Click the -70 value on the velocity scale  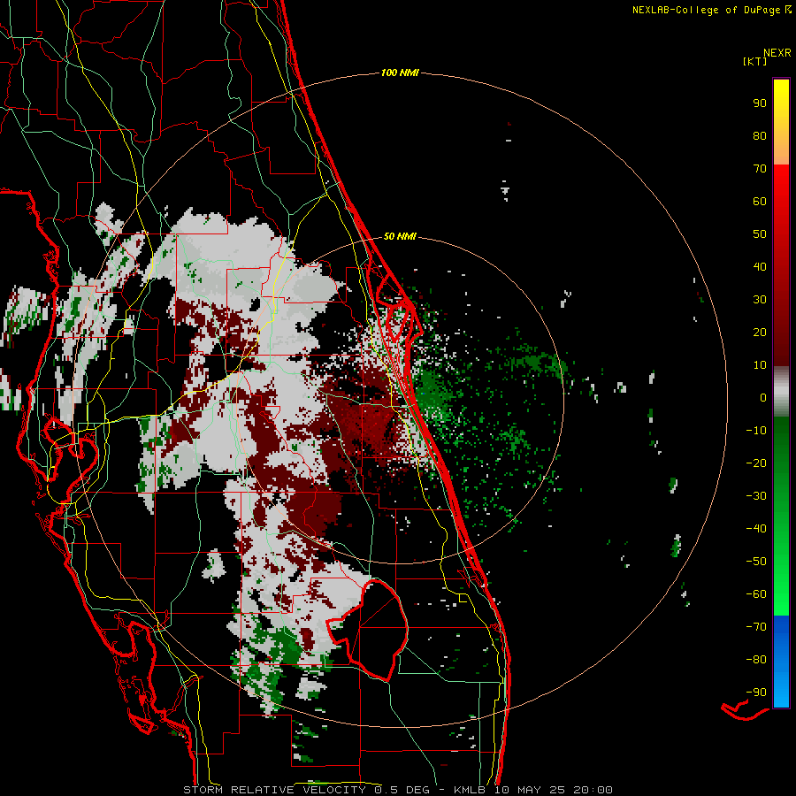tap(756, 627)
